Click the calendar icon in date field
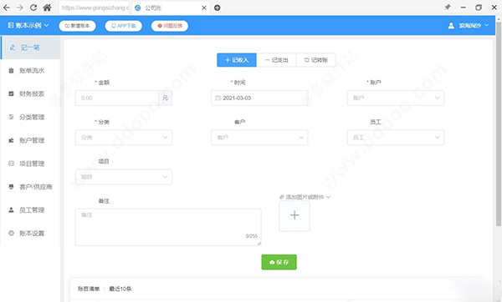Viewport: 502px width, 302px height. pos(218,98)
